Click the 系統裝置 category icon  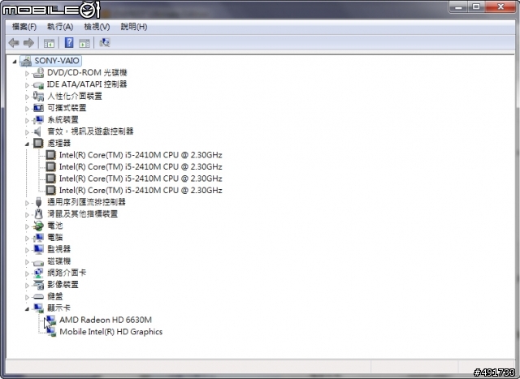(x=38, y=119)
